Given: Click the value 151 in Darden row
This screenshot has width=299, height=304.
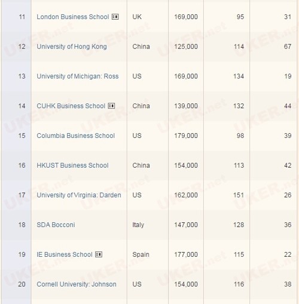Looking at the screenshot, I should pyautogui.click(x=239, y=195).
